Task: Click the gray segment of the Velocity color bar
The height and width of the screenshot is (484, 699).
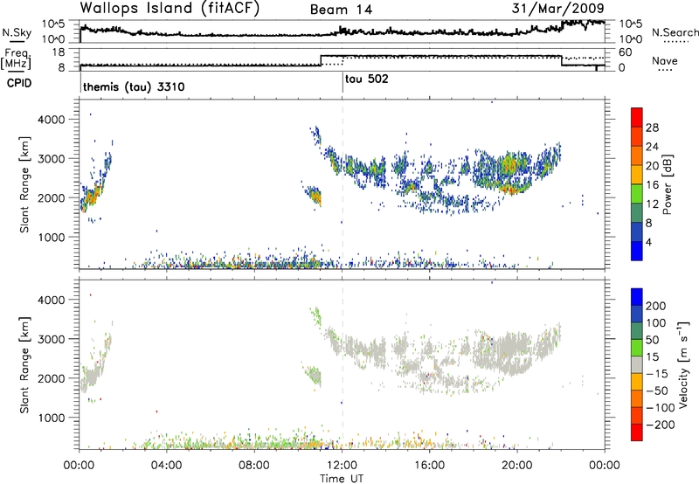Action: (637, 365)
